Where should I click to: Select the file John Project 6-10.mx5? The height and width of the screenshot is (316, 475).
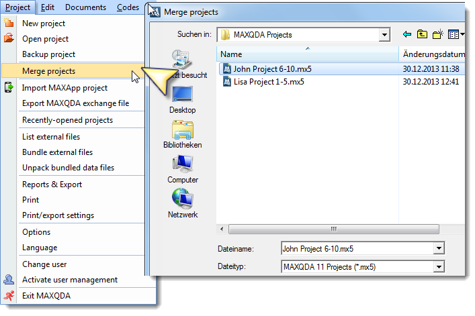click(272, 69)
